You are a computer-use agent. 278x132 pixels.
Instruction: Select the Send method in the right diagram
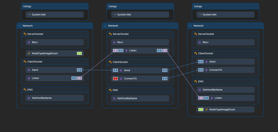point(212,62)
